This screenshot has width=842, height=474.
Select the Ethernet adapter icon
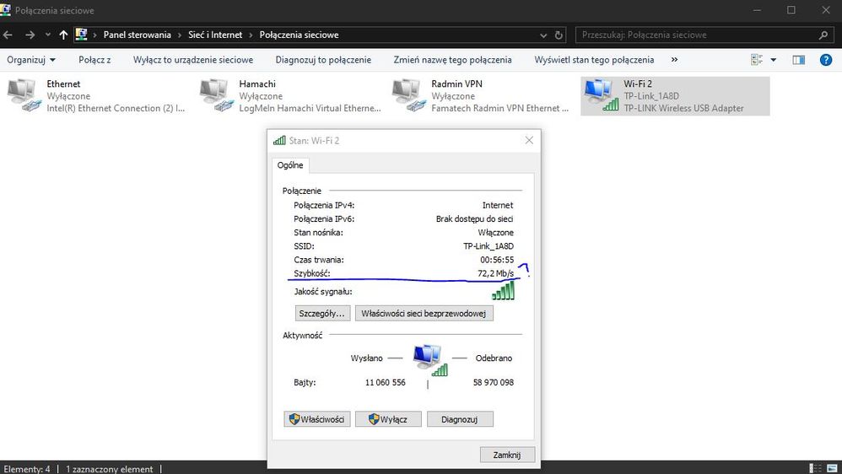pos(23,95)
